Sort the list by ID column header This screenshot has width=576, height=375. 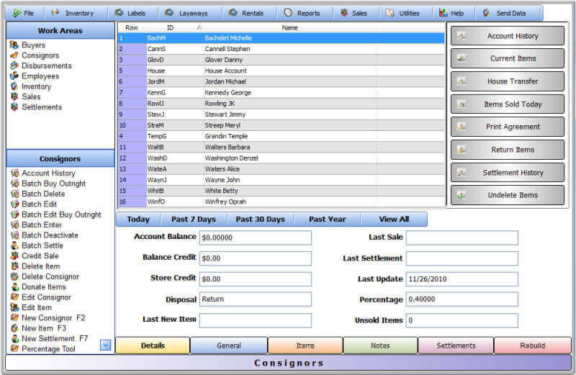(x=170, y=27)
